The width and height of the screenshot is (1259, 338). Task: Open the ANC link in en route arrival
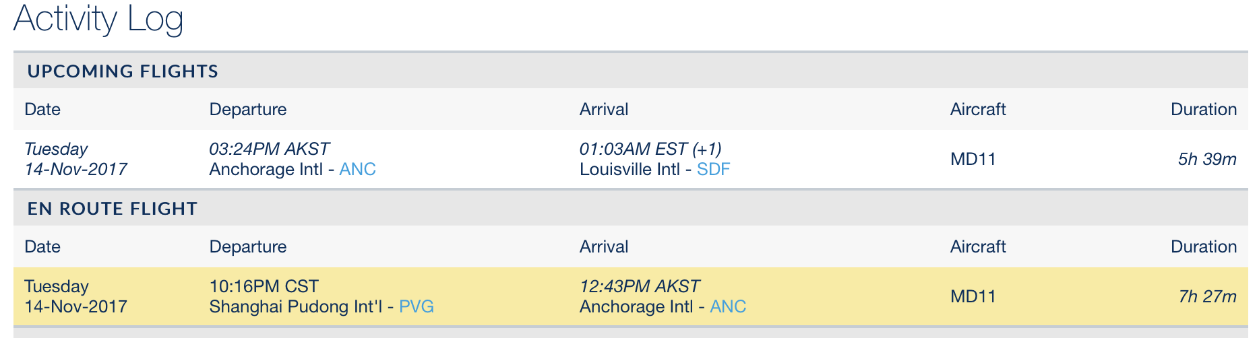tap(728, 306)
